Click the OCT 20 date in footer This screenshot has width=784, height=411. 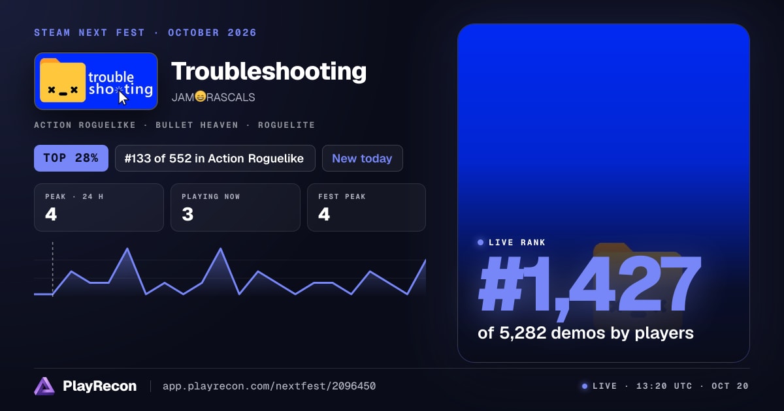pyautogui.click(x=730, y=386)
